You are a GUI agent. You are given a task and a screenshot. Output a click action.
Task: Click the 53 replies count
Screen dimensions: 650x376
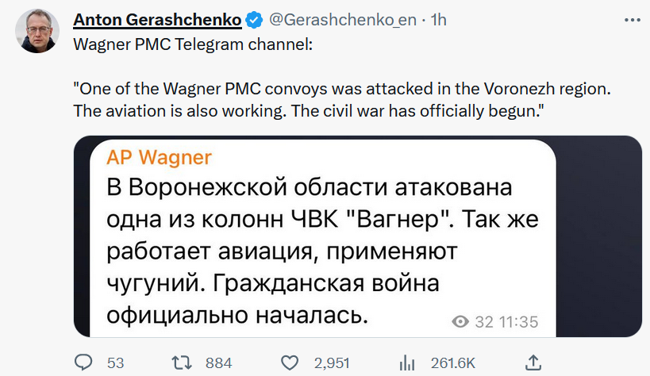click(x=116, y=363)
